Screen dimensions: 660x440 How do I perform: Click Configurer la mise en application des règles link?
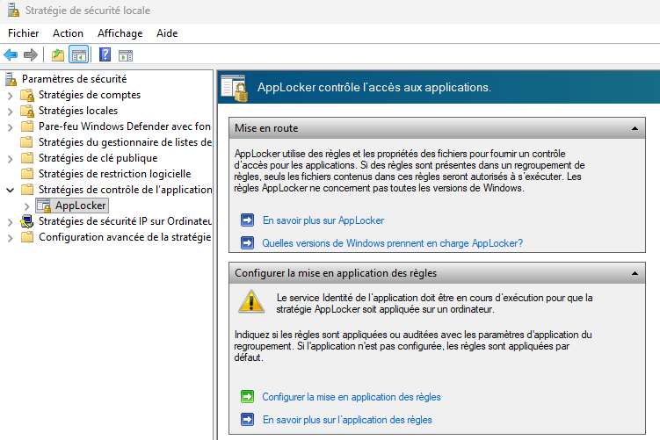pyautogui.click(x=352, y=397)
